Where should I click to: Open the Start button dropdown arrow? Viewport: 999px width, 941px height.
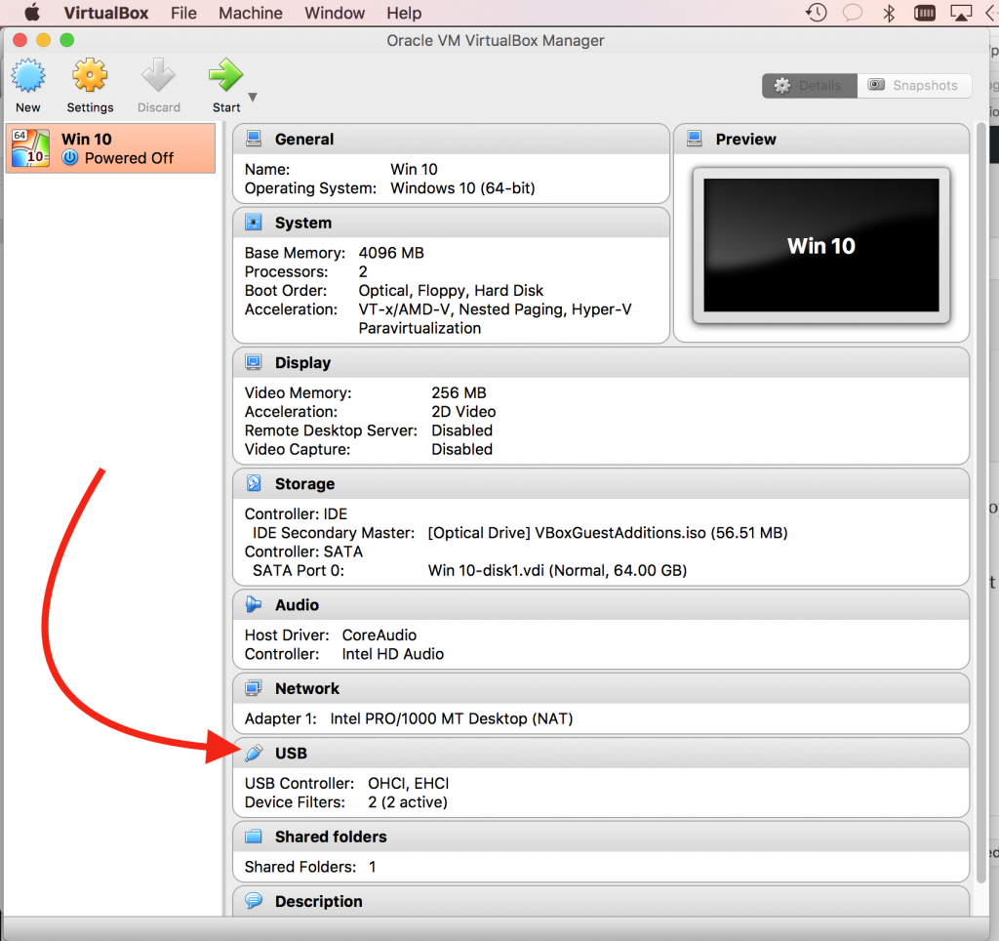tap(253, 98)
